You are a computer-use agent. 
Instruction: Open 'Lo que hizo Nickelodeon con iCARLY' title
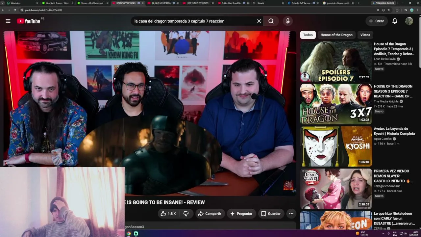[x=394, y=219]
